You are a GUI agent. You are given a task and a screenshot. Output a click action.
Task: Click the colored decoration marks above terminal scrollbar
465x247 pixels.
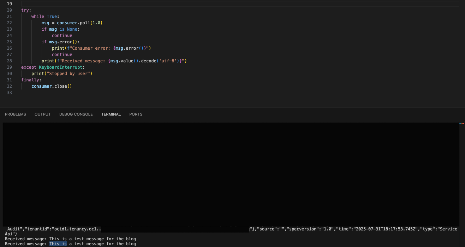(462, 123)
